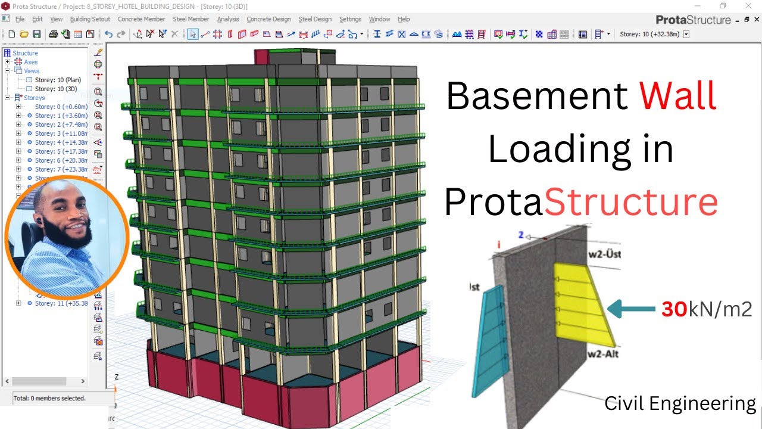Select Storey: 7 (+23.38m) in tree

pos(61,169)
